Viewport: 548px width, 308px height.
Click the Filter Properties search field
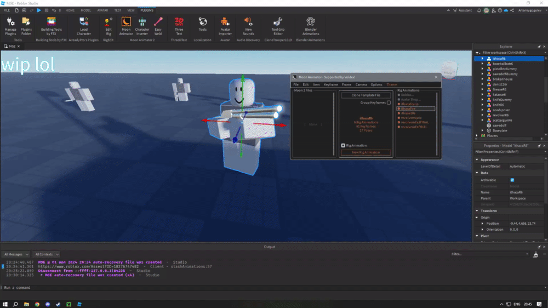click(x=509, y=152)
